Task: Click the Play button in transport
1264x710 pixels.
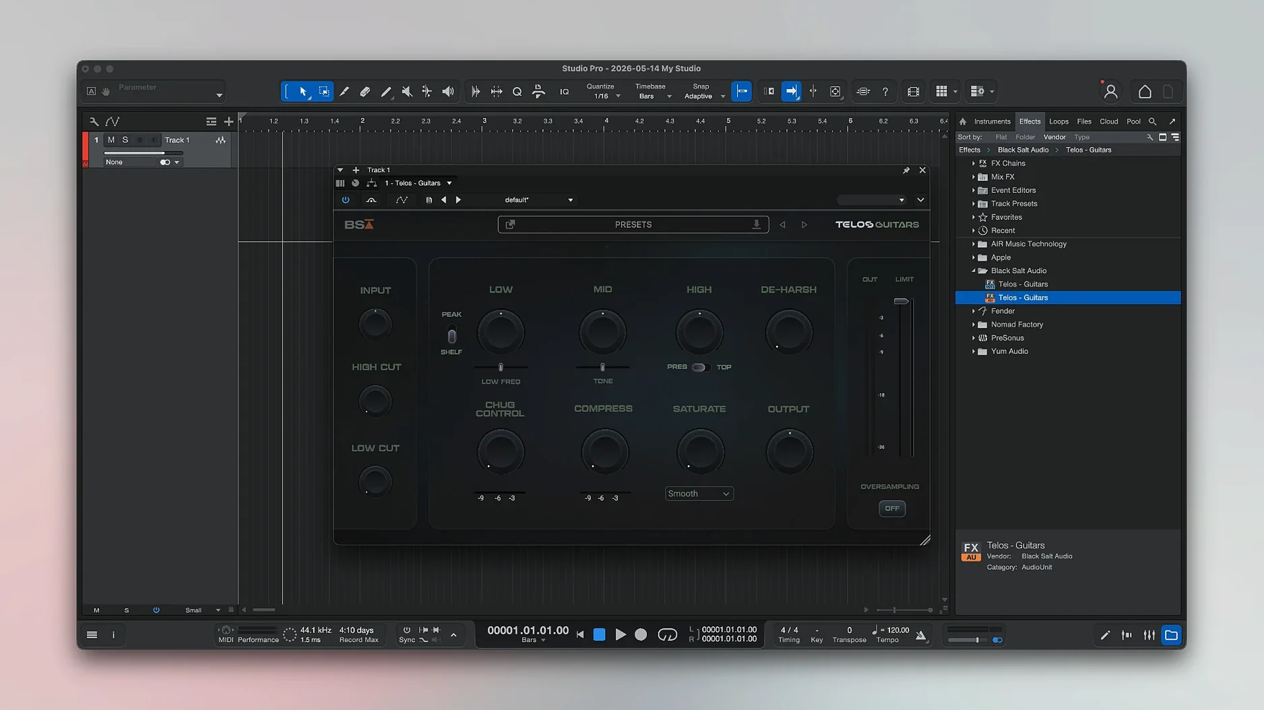Action: (x=621, y=635)
